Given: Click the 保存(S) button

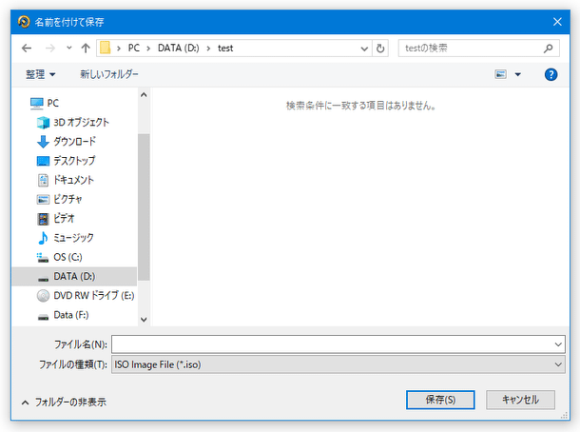Looking at the screenshot, I should (x=440, y=400).
